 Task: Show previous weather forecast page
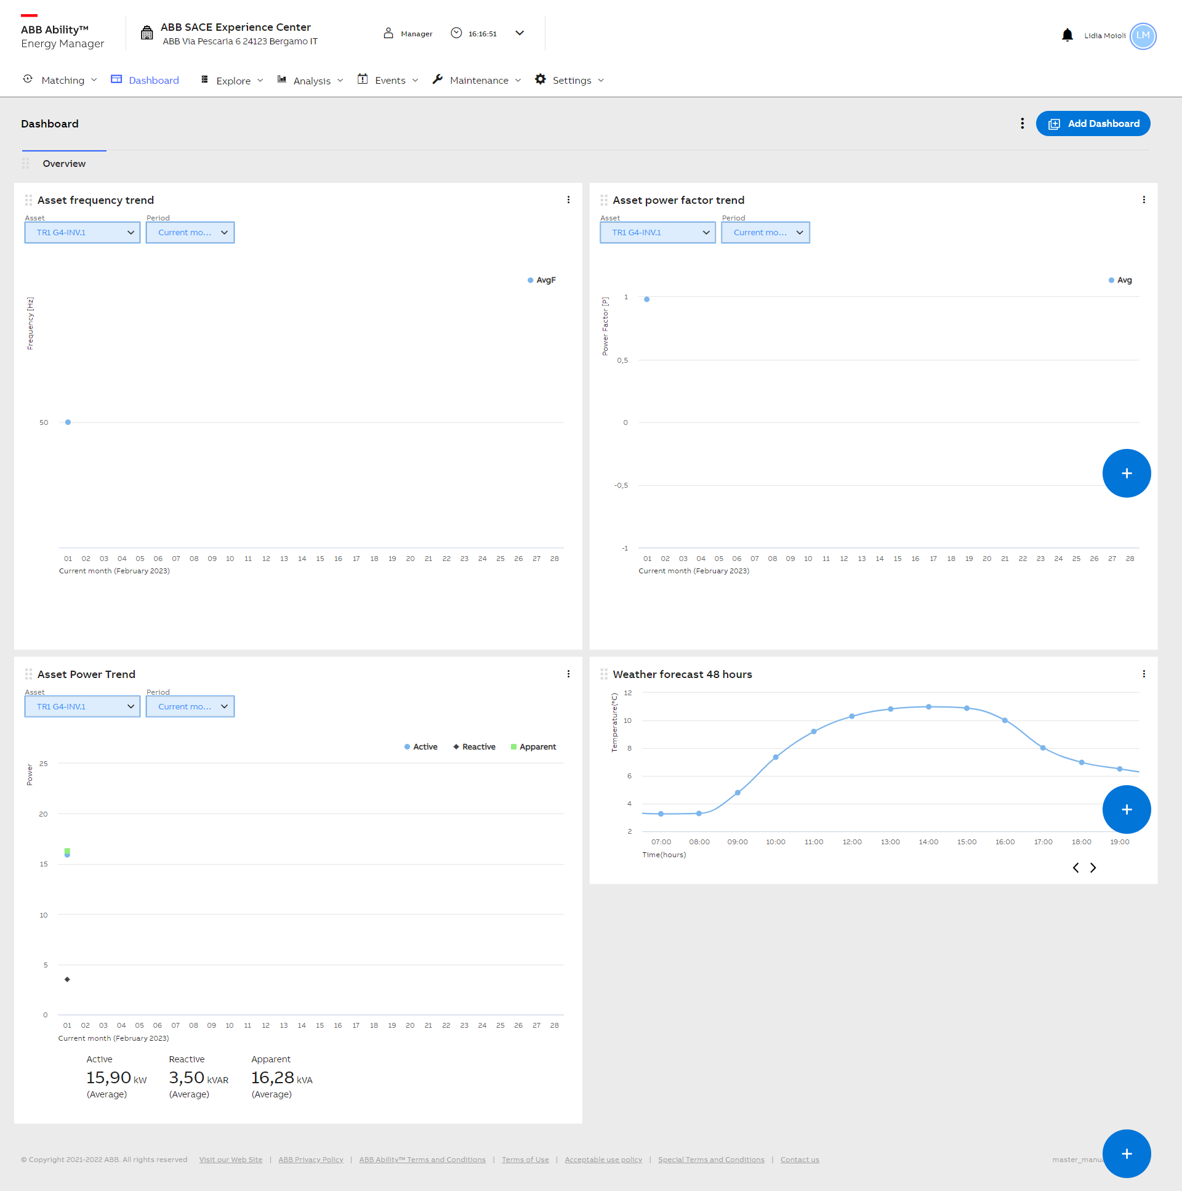[x=1075, y=867]
